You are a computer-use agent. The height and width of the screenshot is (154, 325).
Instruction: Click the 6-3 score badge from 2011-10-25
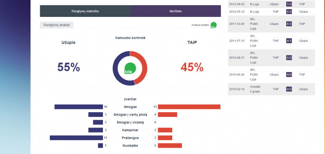pos(289,24)
